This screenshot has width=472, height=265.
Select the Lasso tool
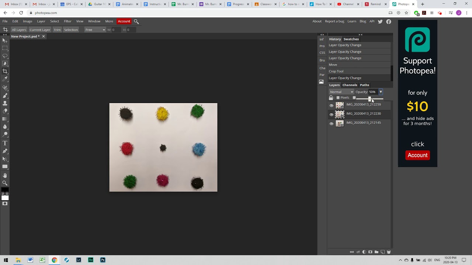click(x=5, y=56)
